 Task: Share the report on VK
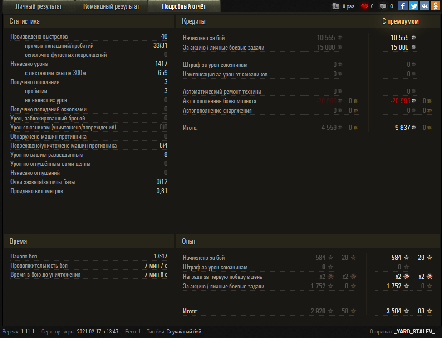pyautogui.click(x=424, y=6)
